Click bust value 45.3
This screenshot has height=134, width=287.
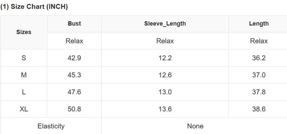pos(74,75)
